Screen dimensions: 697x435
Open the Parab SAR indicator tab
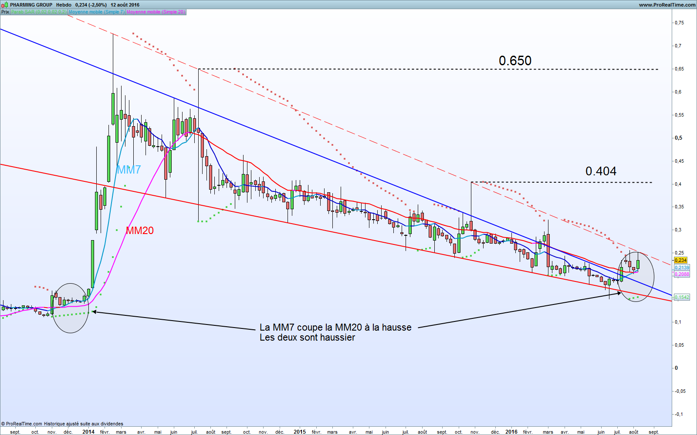click(x=39, y=12)
